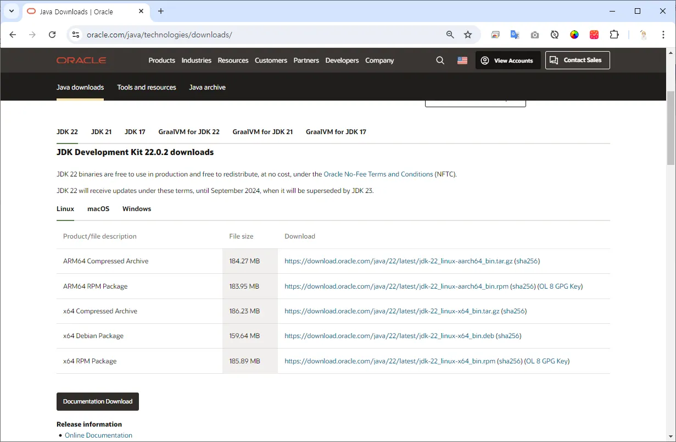
Task: Click the Google Translate extension icon
Action: [515, 35]
